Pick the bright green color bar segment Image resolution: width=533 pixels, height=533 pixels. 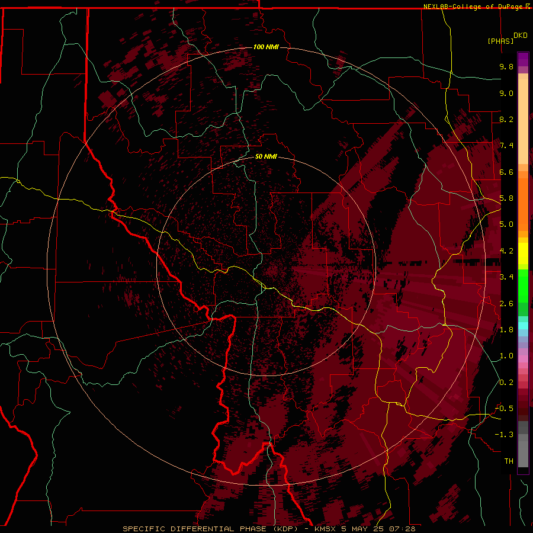click(x=523, y=285)
